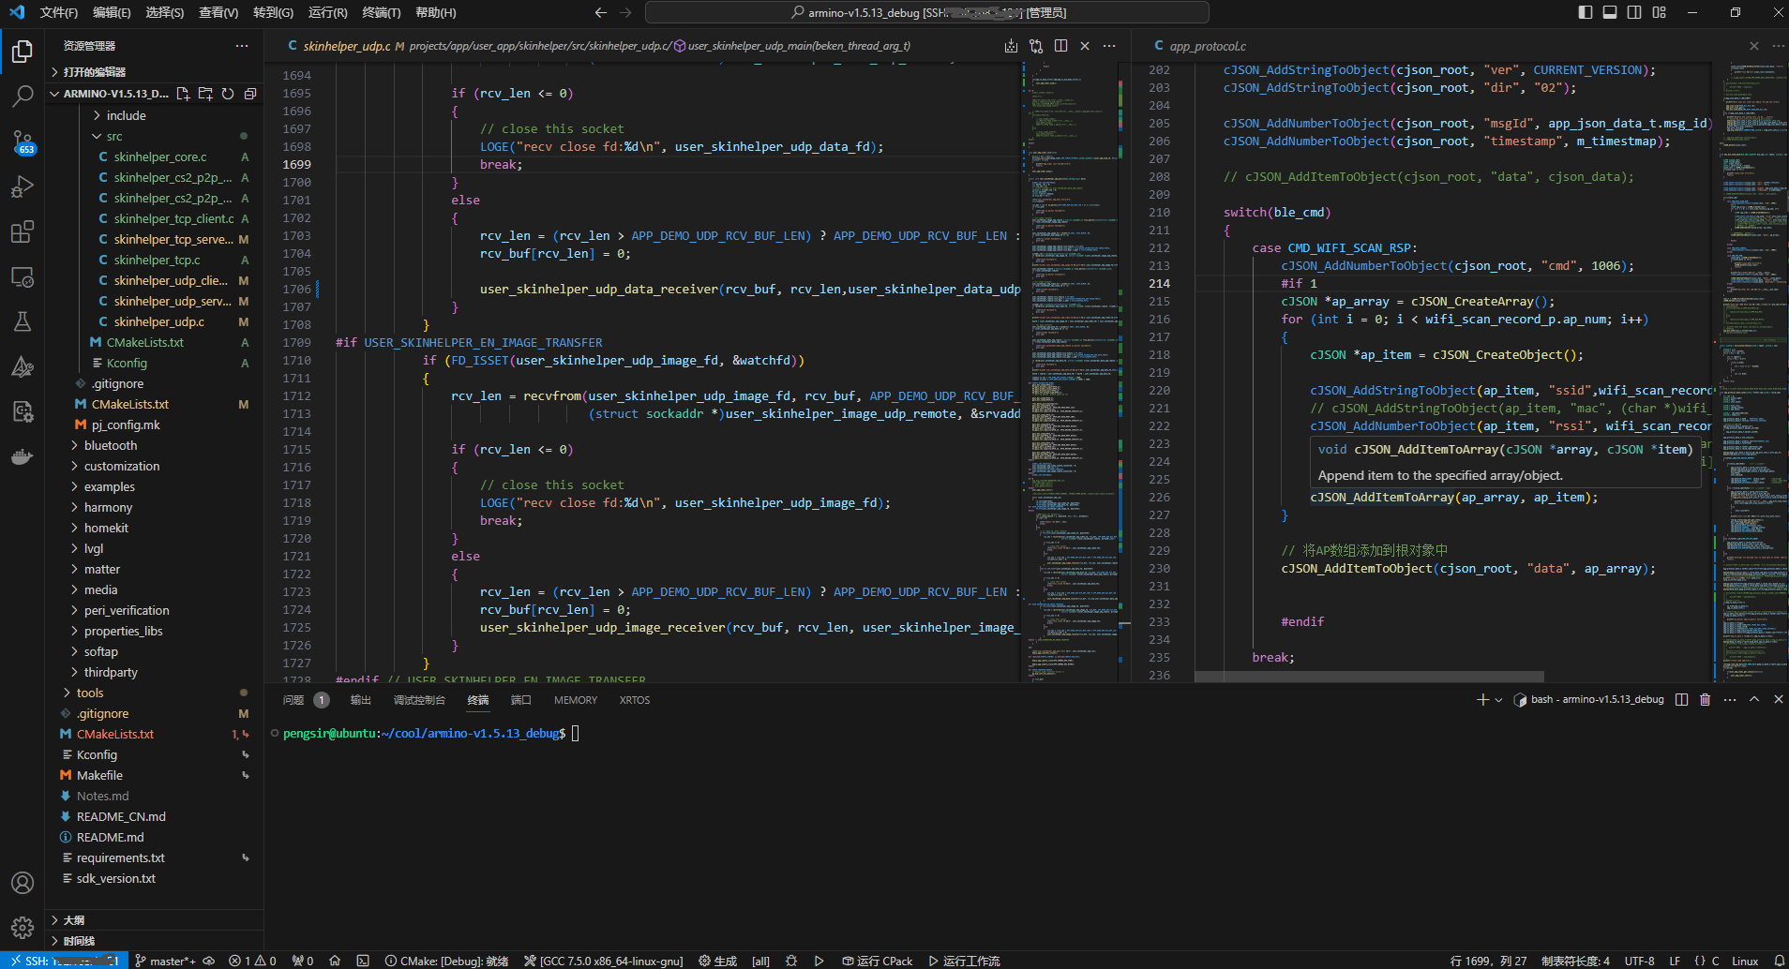
Task: Open Accounts menu in activity bar
Action: [x=23, y=883]
